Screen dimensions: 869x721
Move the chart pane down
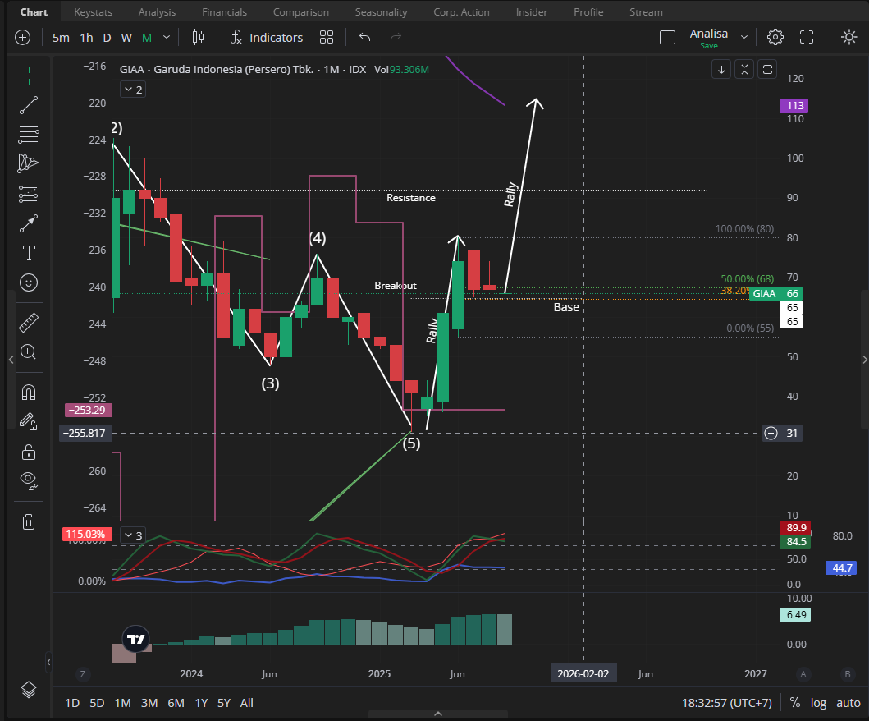tap(721, 69)
